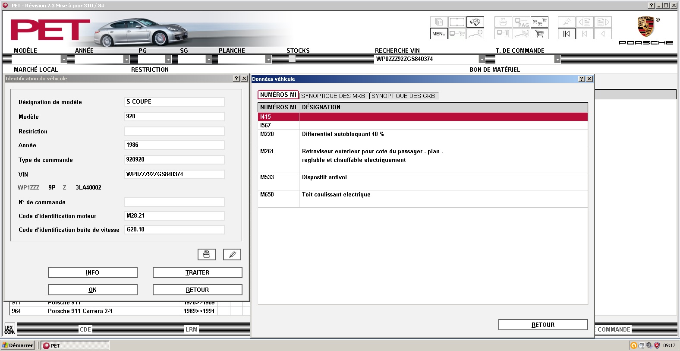
Task: Click the red shield tray icon
Action: [x=657, y=345]
